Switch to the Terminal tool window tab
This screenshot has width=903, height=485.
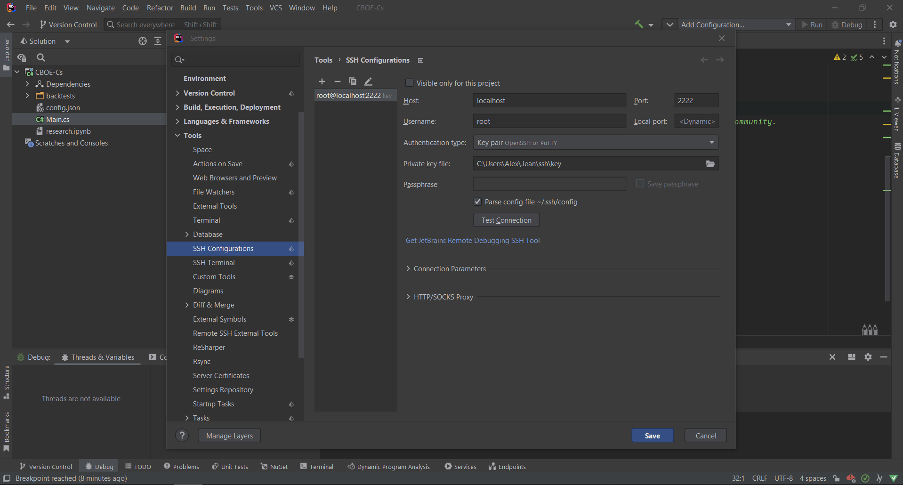pos(317,467)
